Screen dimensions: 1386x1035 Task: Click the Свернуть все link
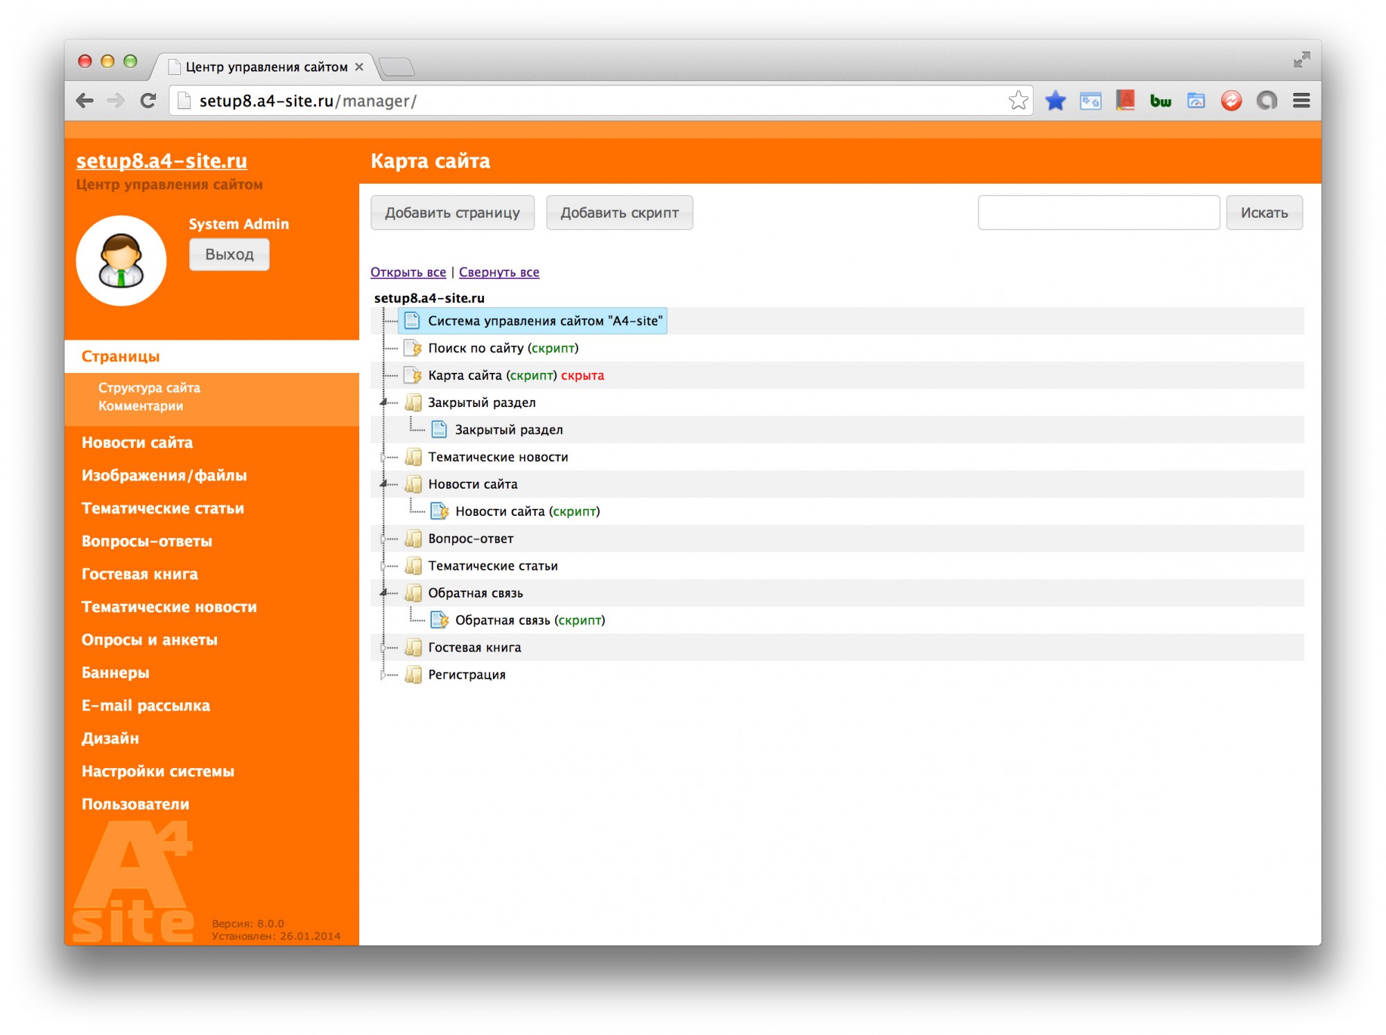pyautogui.click(x=499, y=272)
